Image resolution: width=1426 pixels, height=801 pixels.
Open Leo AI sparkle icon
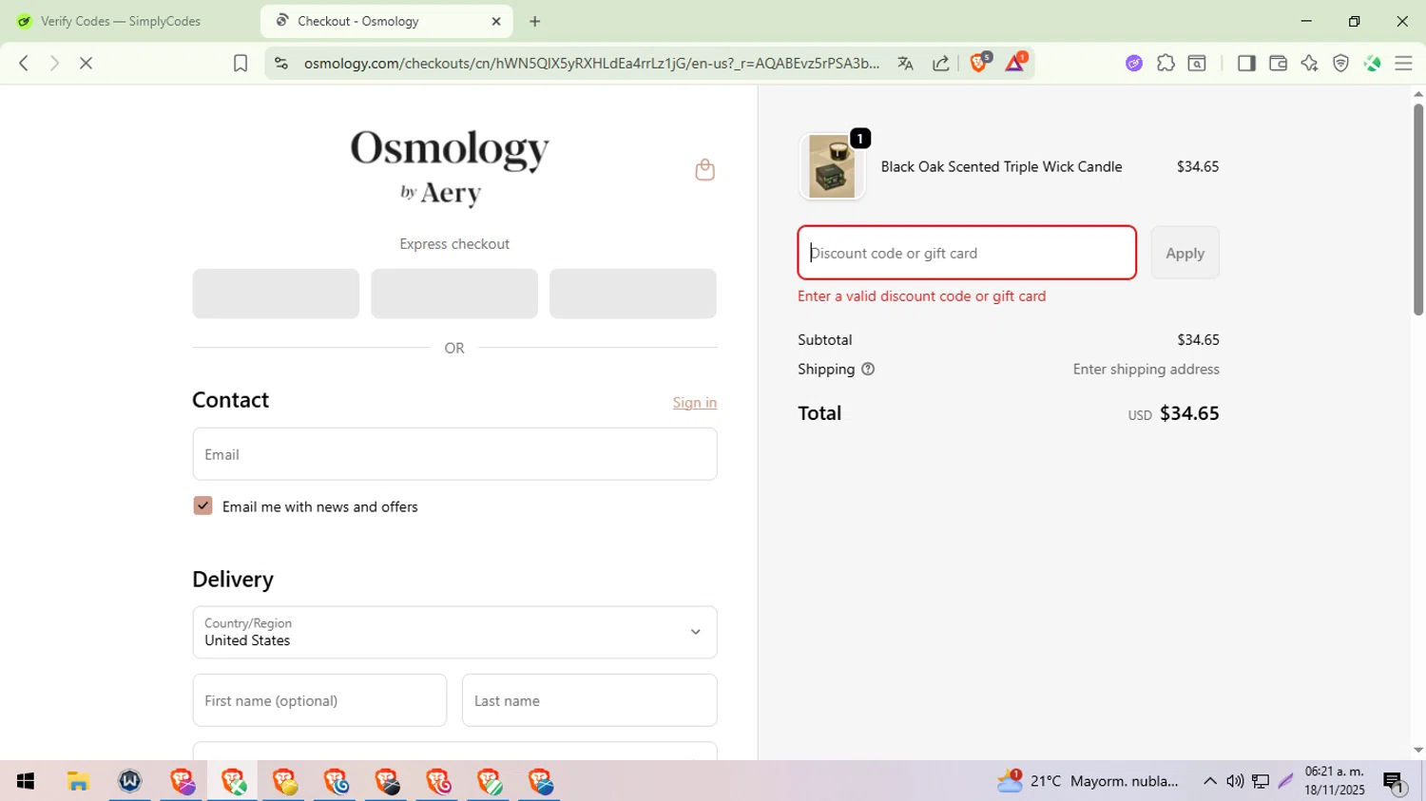(x=1309, y=63)
